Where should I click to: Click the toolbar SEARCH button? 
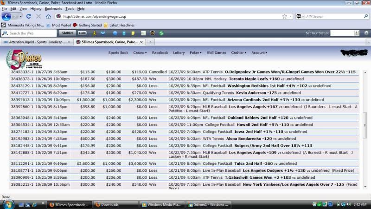point(67,33)
